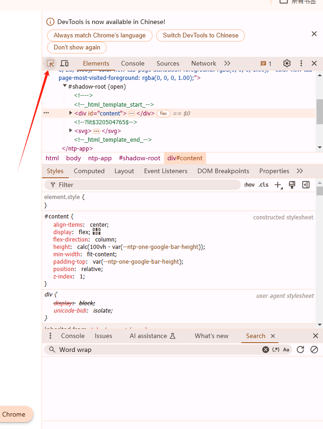This screenshot has height=429, width=323.
Task: Open the row ellipsis menu beside div content
Action: 46,113
